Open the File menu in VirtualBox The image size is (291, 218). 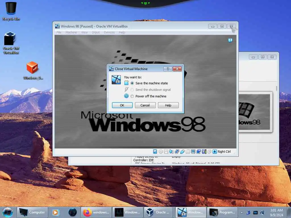pos(59,32)
